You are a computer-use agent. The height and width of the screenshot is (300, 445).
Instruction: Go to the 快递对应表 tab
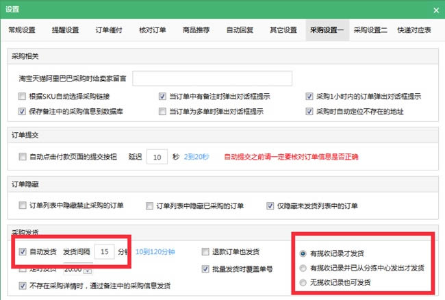414,30
